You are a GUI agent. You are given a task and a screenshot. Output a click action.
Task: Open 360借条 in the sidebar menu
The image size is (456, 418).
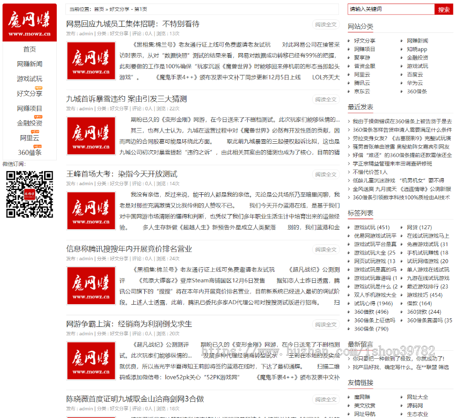coord(30,152)
